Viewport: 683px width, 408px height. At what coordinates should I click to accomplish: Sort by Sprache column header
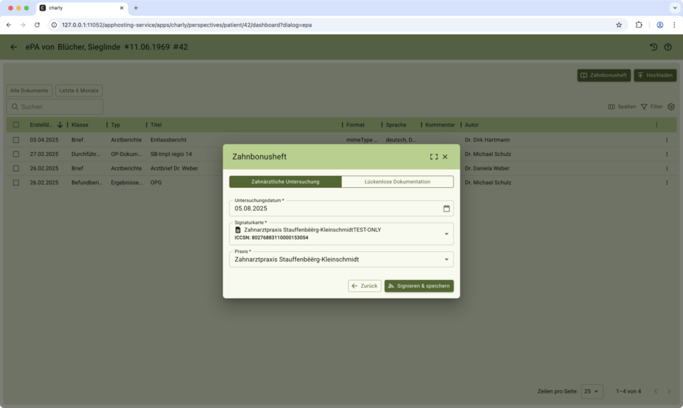[x=396, y=125]
